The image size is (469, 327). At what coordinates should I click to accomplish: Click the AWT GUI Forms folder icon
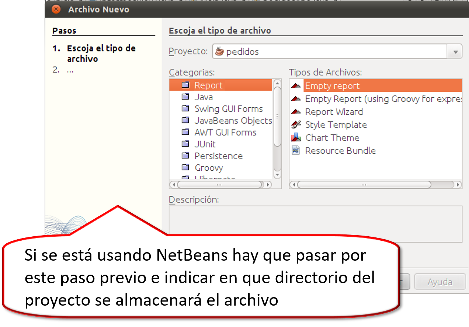185,132
